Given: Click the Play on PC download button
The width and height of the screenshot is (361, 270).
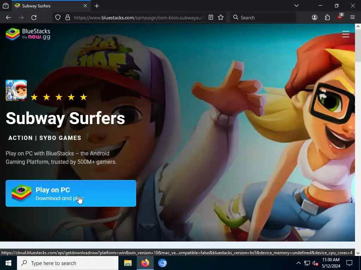Looking at the screenshot, I should tap(71, 193).
